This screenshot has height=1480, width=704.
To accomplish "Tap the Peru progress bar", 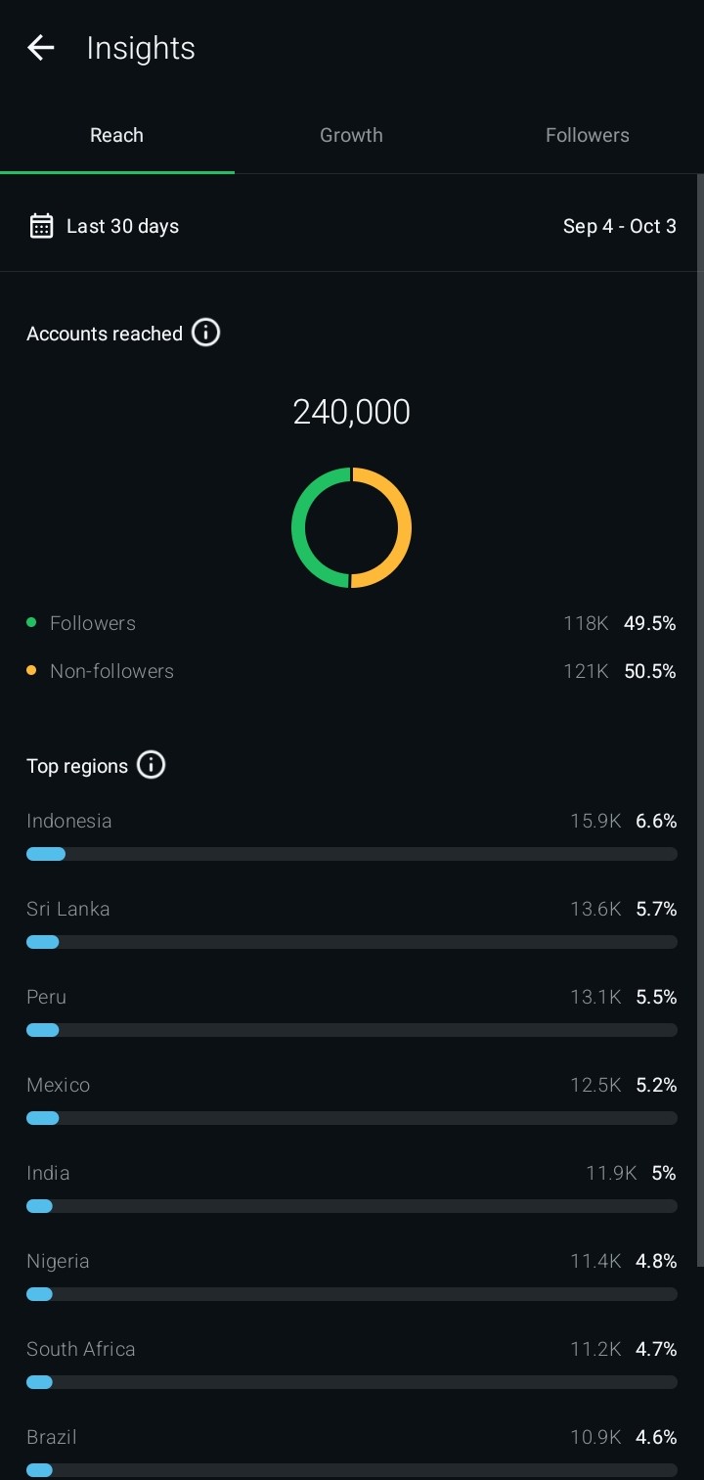I will tap(351, 1030).
